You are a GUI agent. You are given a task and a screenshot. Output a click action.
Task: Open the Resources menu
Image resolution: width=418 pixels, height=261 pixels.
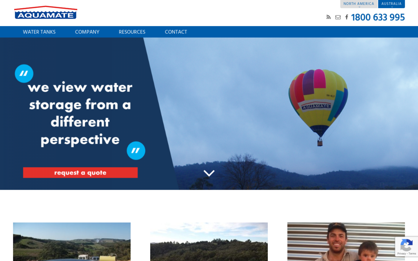click(132, 32)
